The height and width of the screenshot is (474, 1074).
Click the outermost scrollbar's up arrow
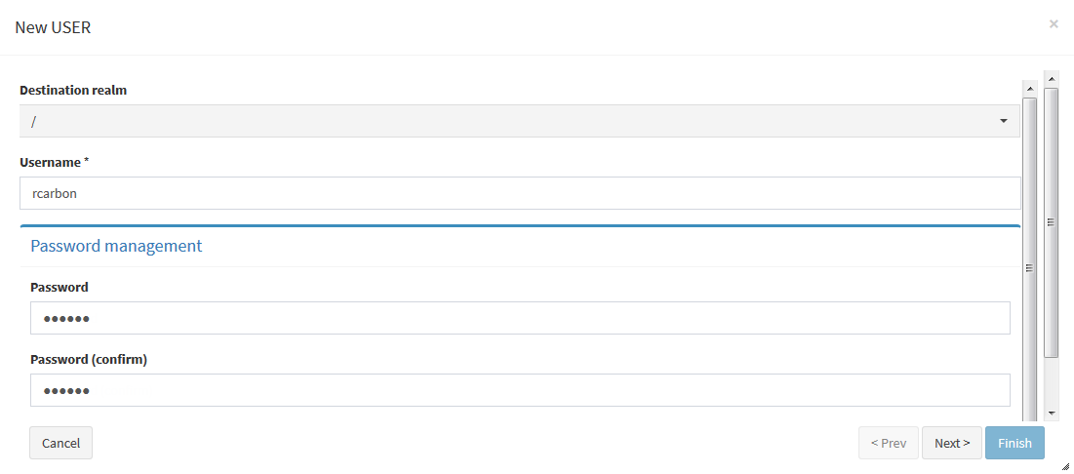click(1051, 76)
